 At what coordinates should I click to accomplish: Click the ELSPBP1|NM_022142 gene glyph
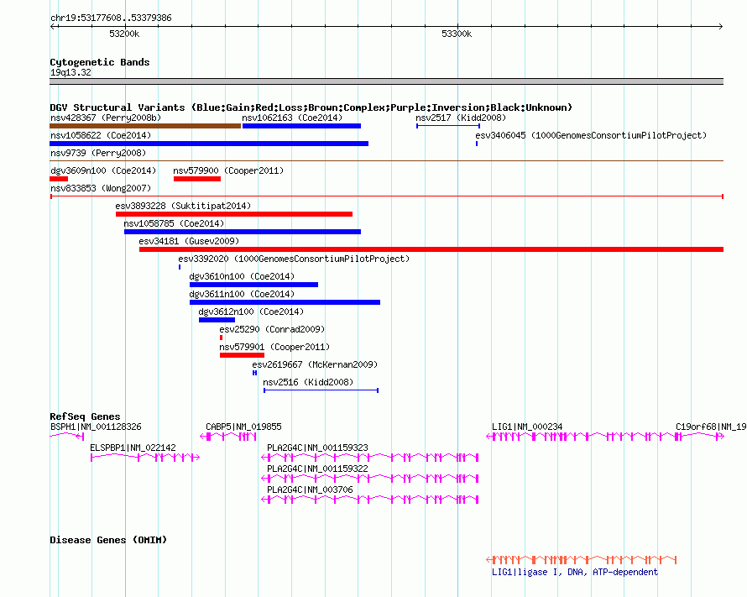[145, 458]
